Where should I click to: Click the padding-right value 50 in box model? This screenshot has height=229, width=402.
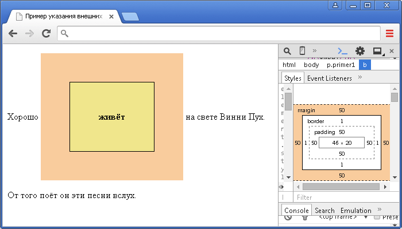369,143
